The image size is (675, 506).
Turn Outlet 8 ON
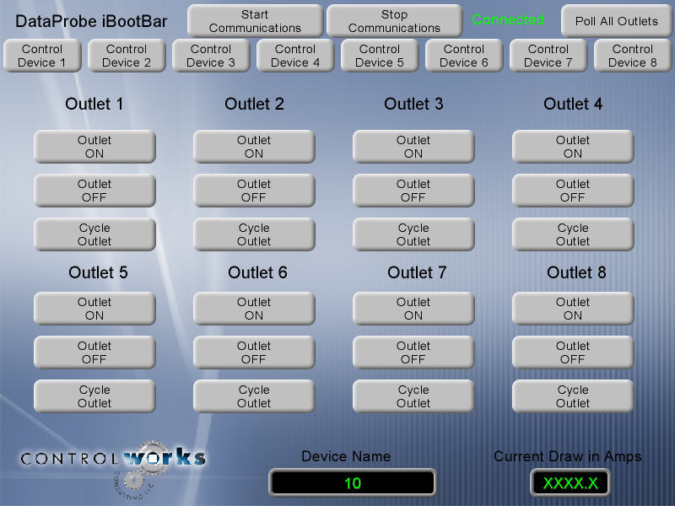(573, 309)
